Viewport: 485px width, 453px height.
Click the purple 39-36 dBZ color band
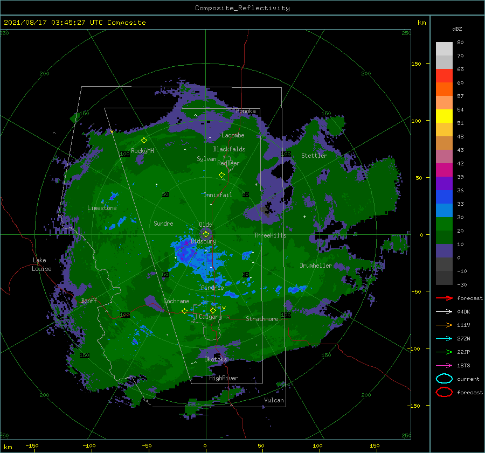[x=444, y=184]
